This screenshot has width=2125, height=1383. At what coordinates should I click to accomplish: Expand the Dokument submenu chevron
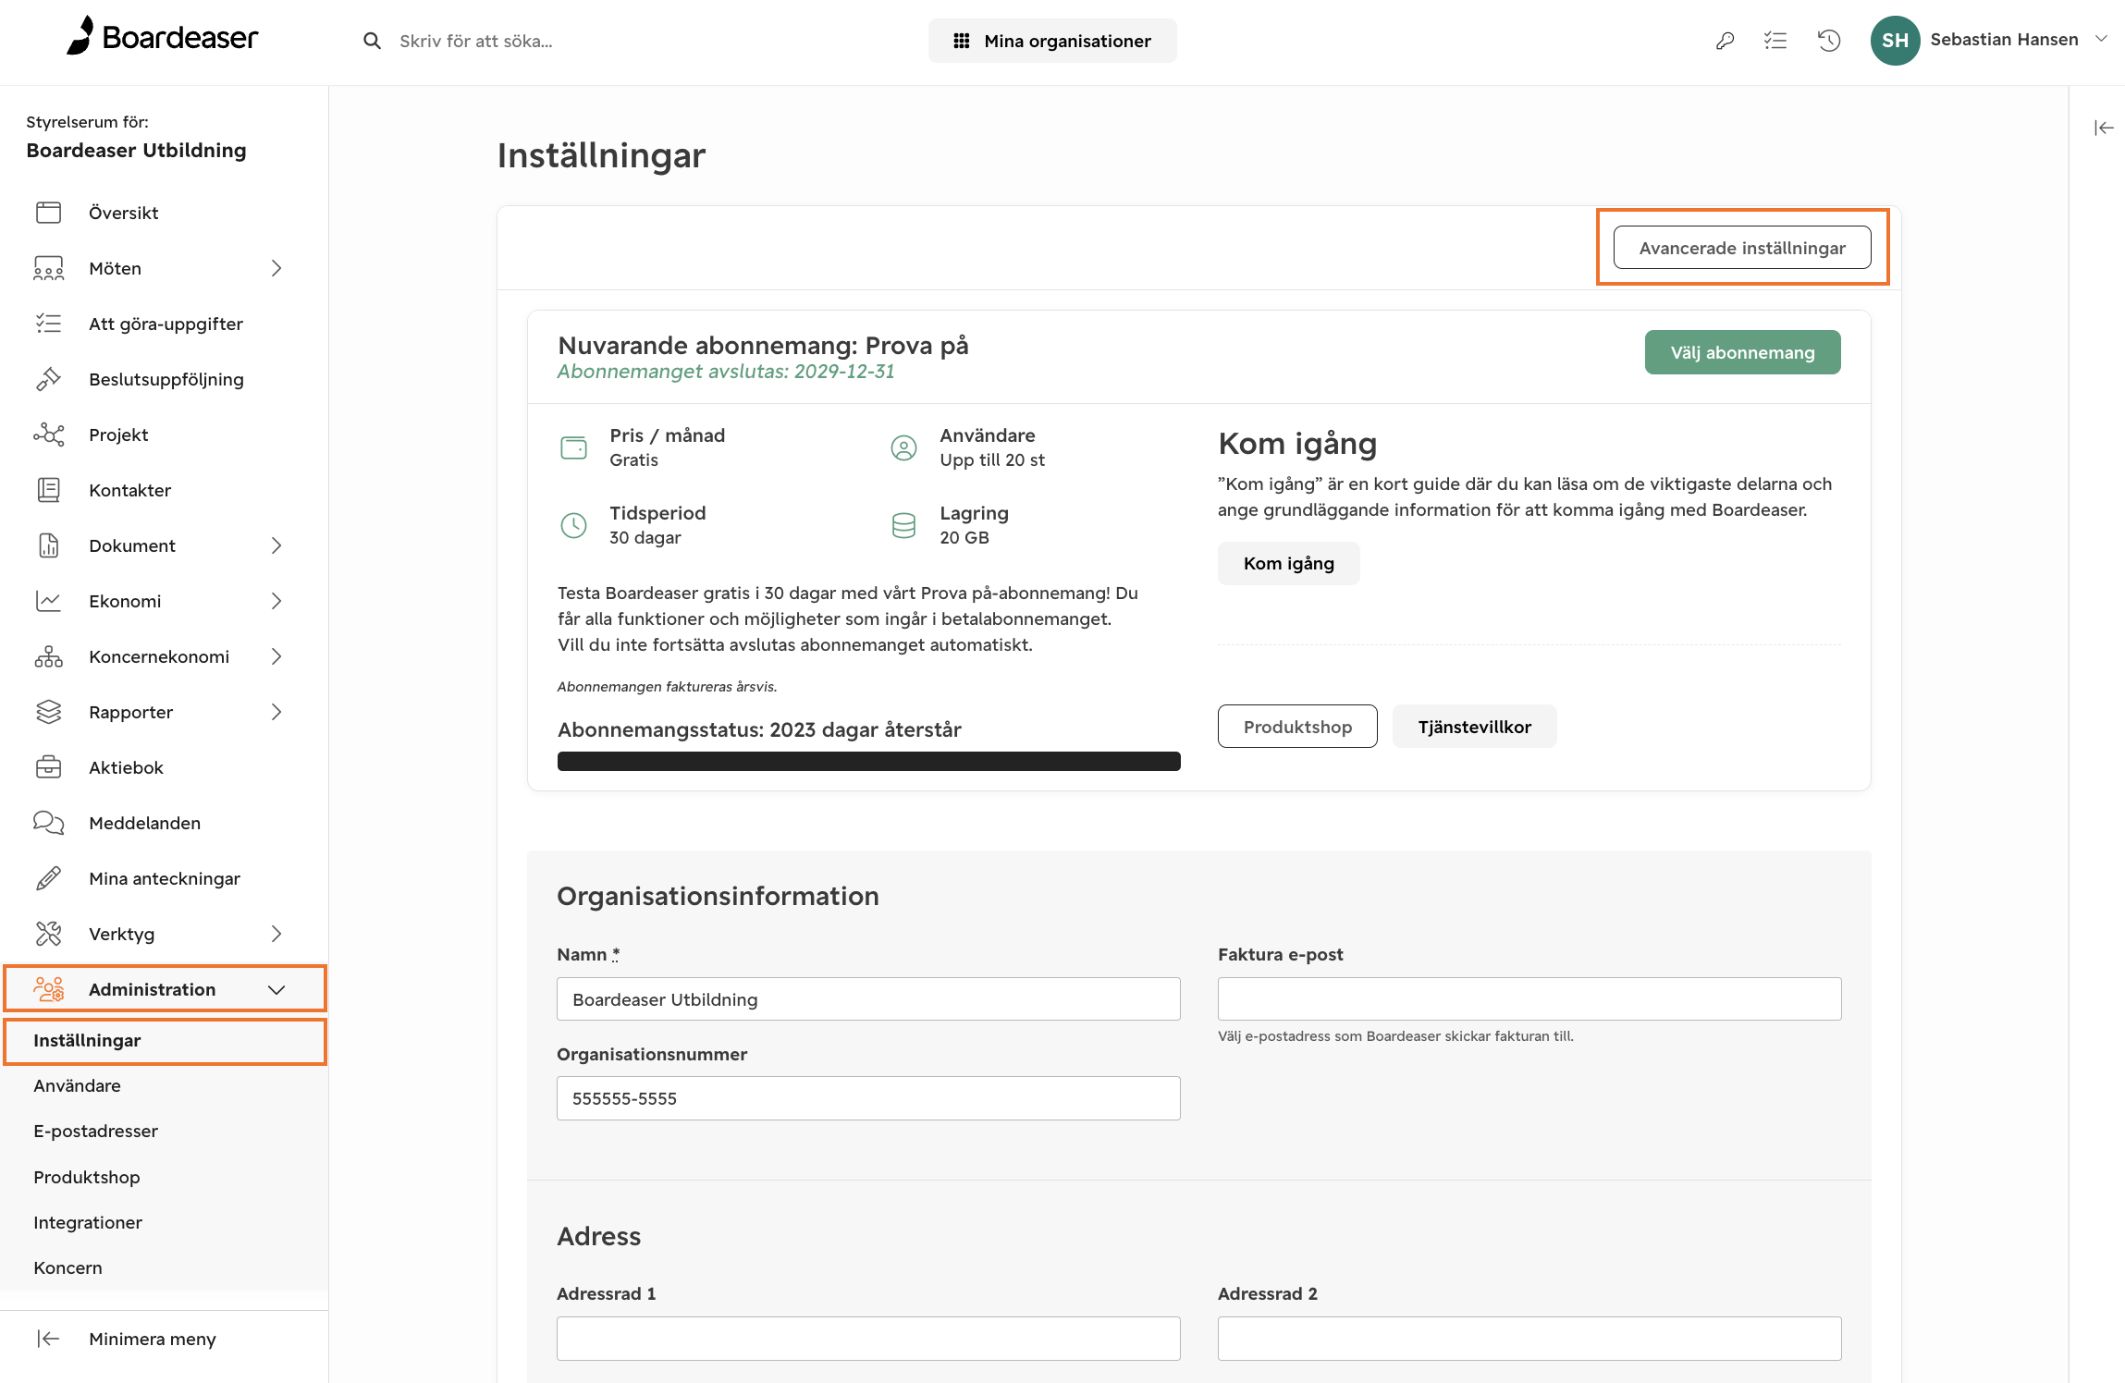pos(276,545)
